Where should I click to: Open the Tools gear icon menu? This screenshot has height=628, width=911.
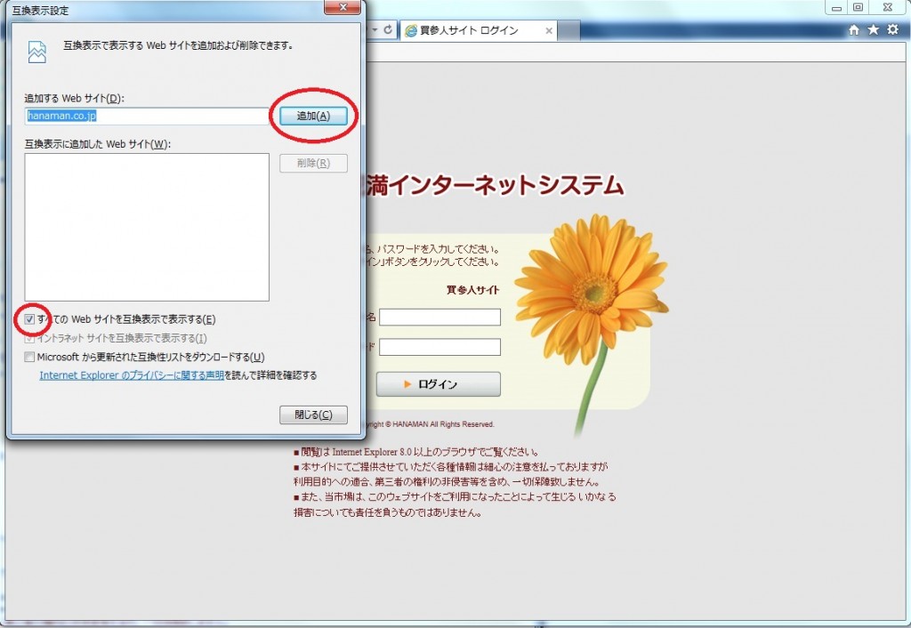tap(892, 29)
